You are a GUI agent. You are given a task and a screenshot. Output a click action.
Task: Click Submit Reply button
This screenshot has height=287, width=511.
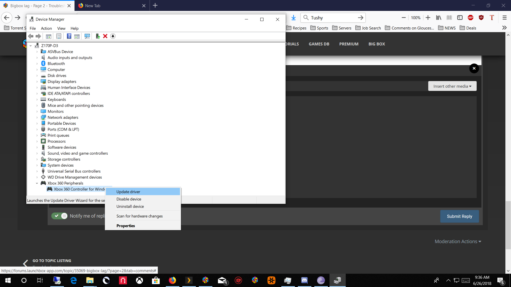pyautogui.click(x=459, y=216)
